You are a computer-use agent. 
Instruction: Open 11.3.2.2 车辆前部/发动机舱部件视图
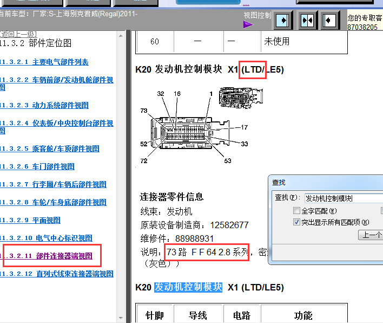pos(57,83)
